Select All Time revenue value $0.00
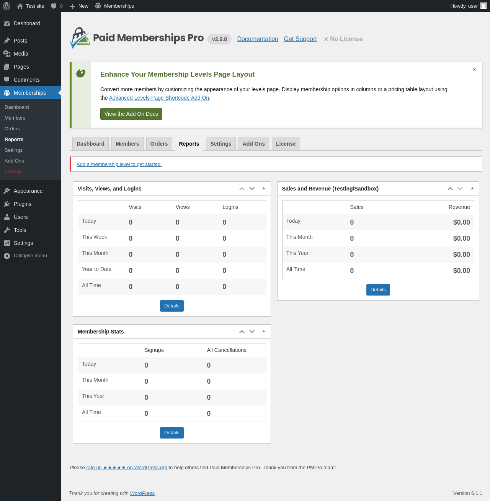The width and height of the screenshot is (490, 501). [462, 271]
